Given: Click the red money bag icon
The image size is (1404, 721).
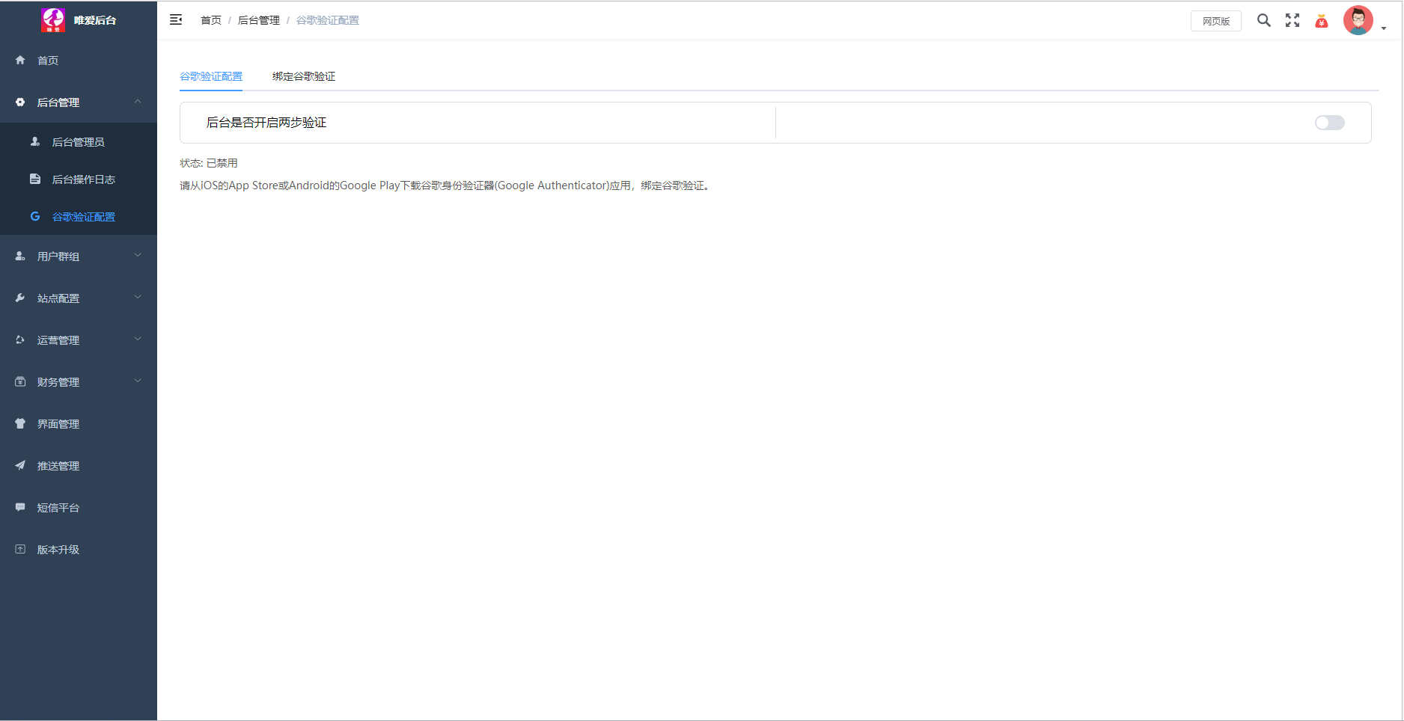Looking at the screenshot, I should point(1322,21).
